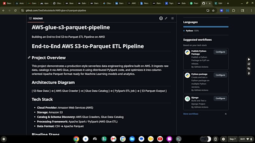Image resolution: width=255 pixels, height=143 pixels.
Task: Switch to the 'Topt' browser tab
Action: pyautogui.click(x=169, y=3)
